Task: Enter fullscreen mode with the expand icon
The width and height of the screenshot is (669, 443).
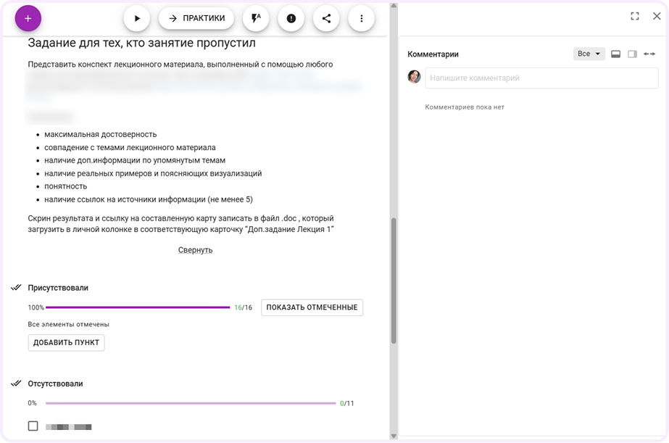Action: click(x=635, y=16)
